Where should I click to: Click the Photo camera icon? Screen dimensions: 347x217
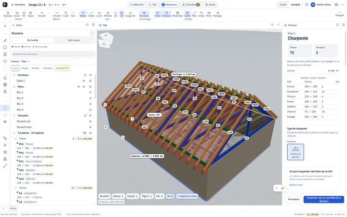(x=209, y=14)
